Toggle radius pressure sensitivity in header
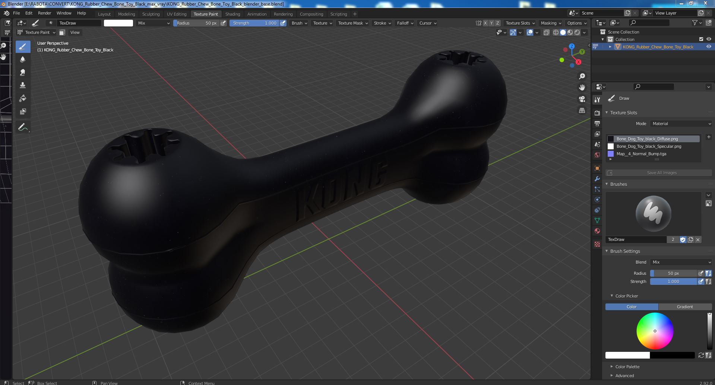 (x=223, y=23)
